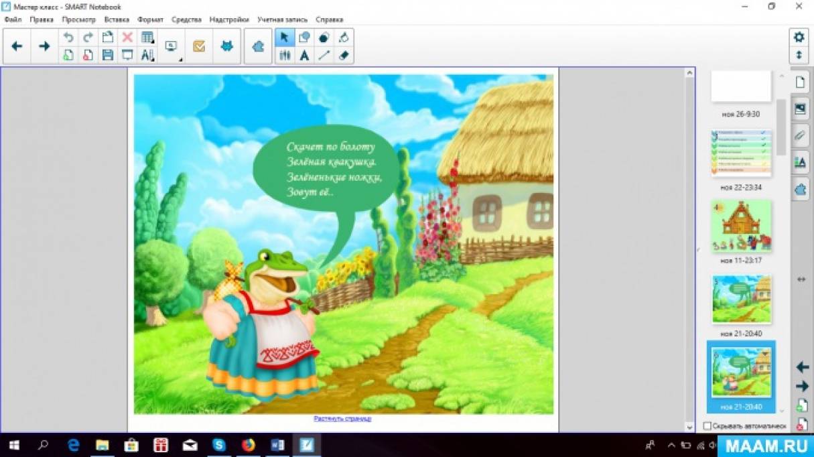This screenshot has width=814, height=457.
Task: Select the Pens tool
Action: 284,55
